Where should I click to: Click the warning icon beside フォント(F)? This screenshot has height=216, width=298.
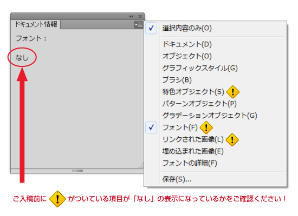pos(206,127)
